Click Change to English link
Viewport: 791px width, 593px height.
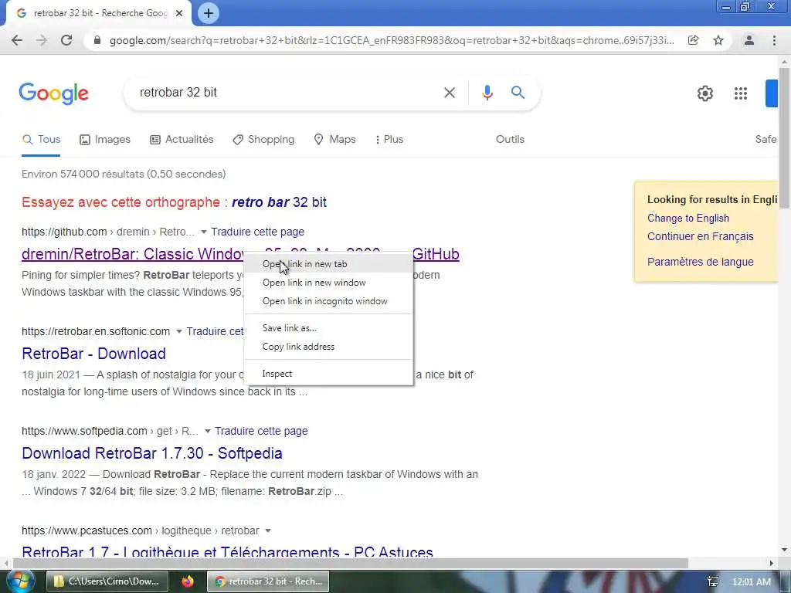tap(688, 219)
